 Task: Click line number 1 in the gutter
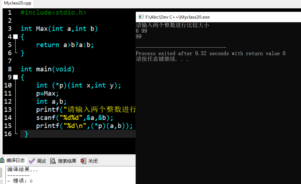coord(10,13)
